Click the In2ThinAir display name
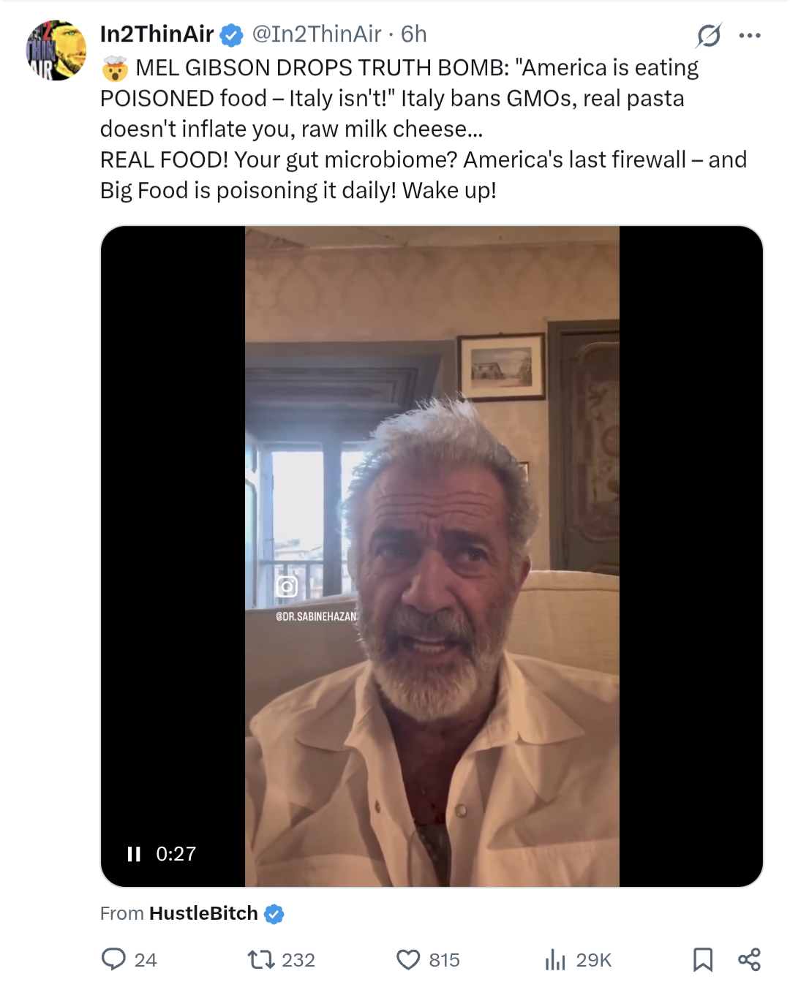Image resolution: width=790 pixels, height=990 pixels. click(157, 34)
